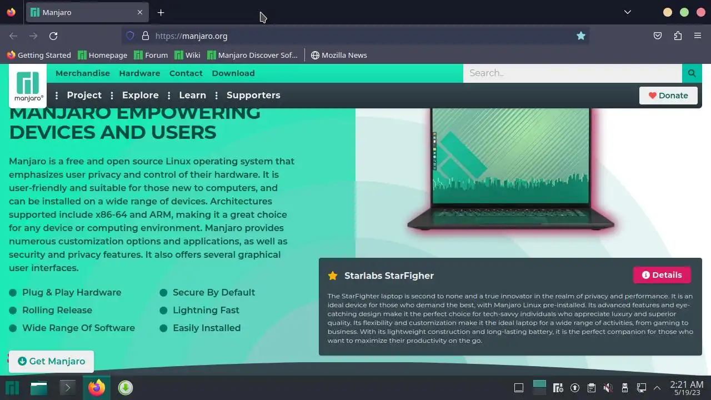This screenshot has width=711, height=400.
Task: Open the wired network tray icon
Action: coord(642,388)
